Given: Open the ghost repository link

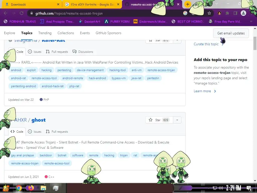Looking at the screenshot, I should coord(38,120).
